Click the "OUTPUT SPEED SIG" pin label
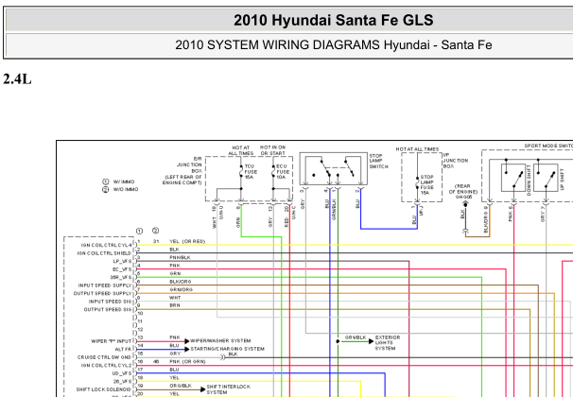Viewport: 573px width, 397px height. click(108, 310)
